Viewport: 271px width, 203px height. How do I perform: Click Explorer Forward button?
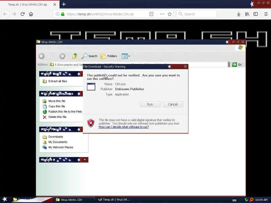[x=62, y=56]
